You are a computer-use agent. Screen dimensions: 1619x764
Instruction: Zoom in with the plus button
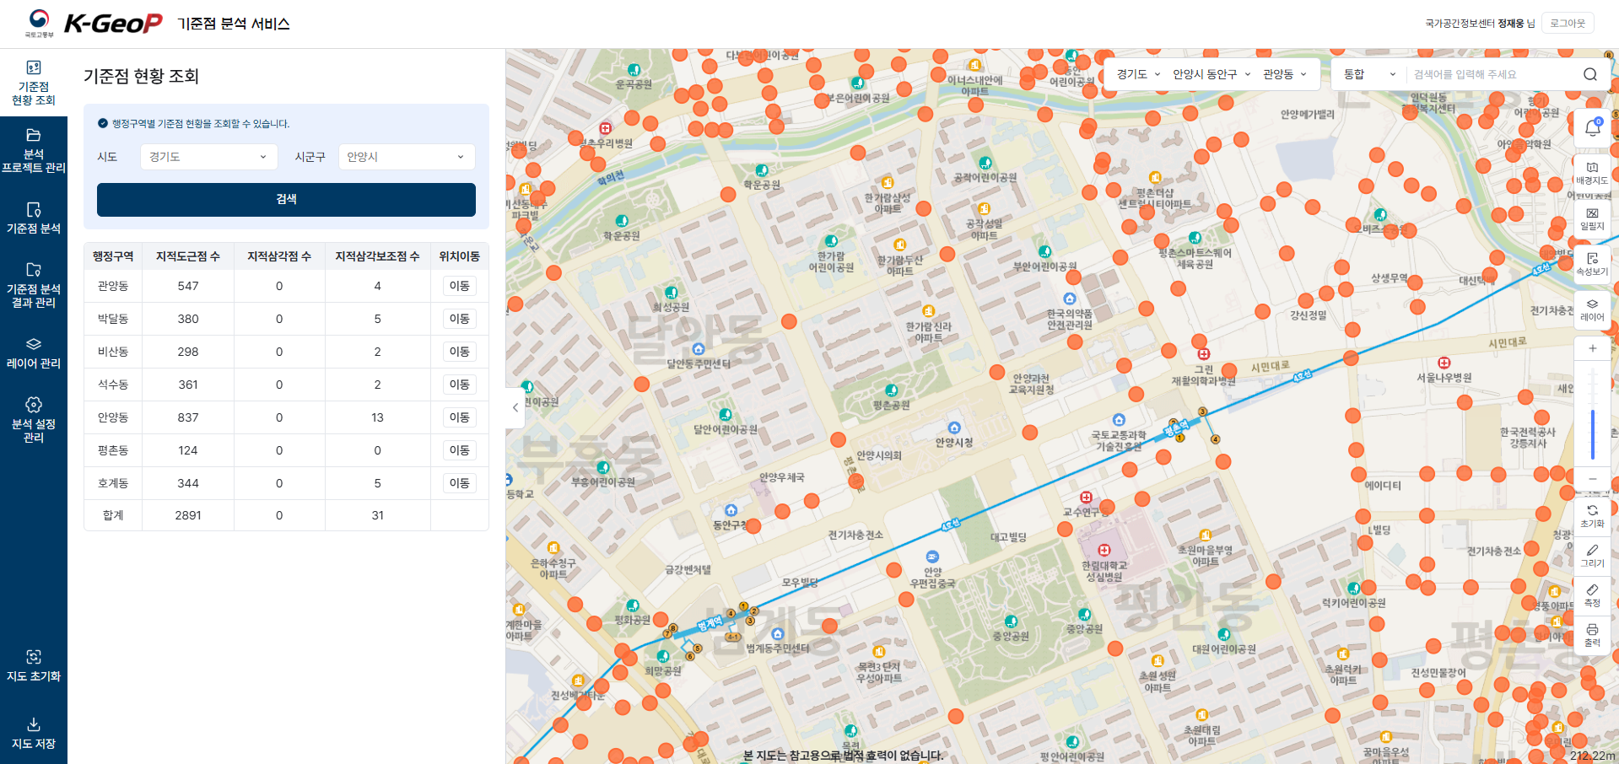tap(1592, 348)
